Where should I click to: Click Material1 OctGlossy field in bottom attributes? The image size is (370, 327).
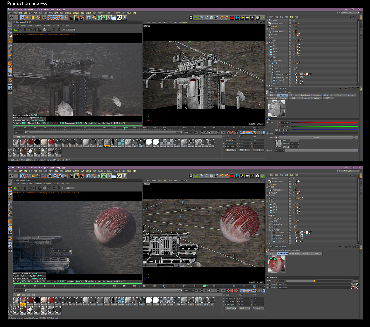point(314,284)
